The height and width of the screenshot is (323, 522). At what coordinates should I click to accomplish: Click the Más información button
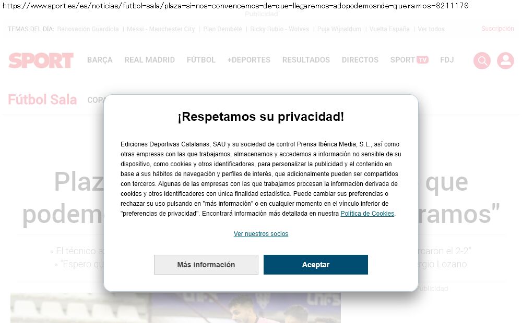(x=206, y=265)
